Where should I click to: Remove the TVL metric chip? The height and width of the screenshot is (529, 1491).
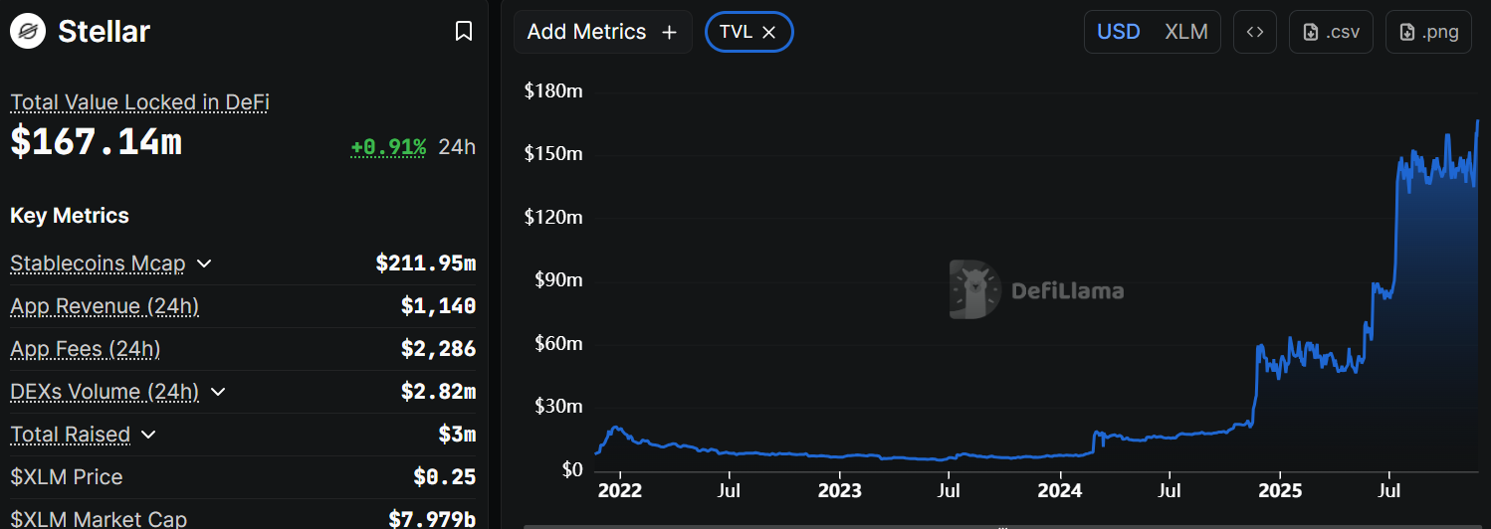point(769,32)
